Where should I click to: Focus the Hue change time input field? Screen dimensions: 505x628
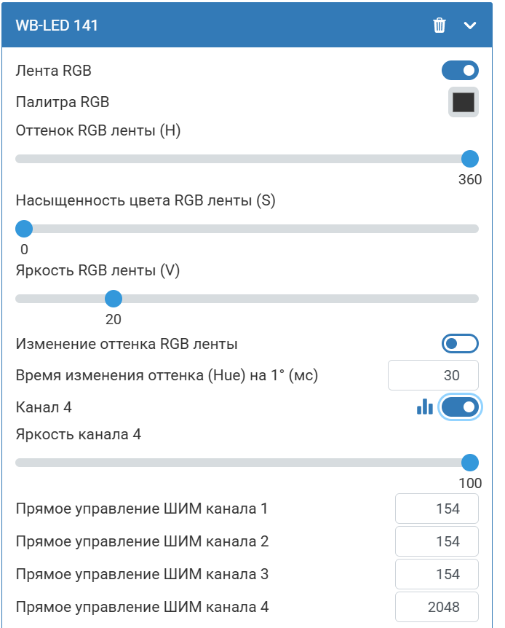click(x=434, y=375)
